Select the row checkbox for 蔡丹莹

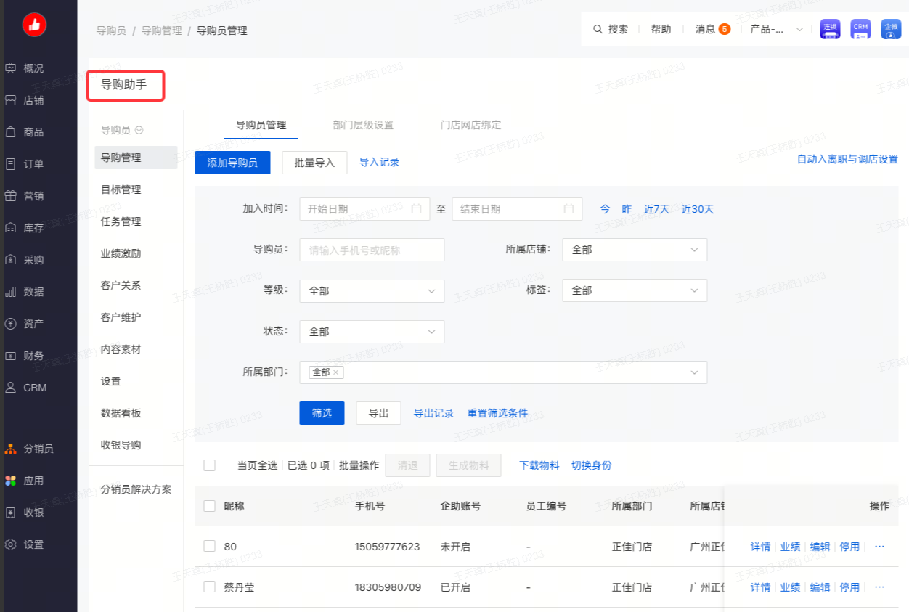(x=210, y=587)
